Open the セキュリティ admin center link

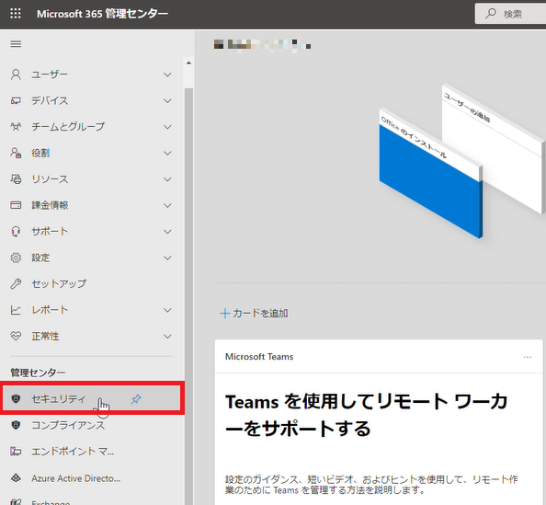92,398
